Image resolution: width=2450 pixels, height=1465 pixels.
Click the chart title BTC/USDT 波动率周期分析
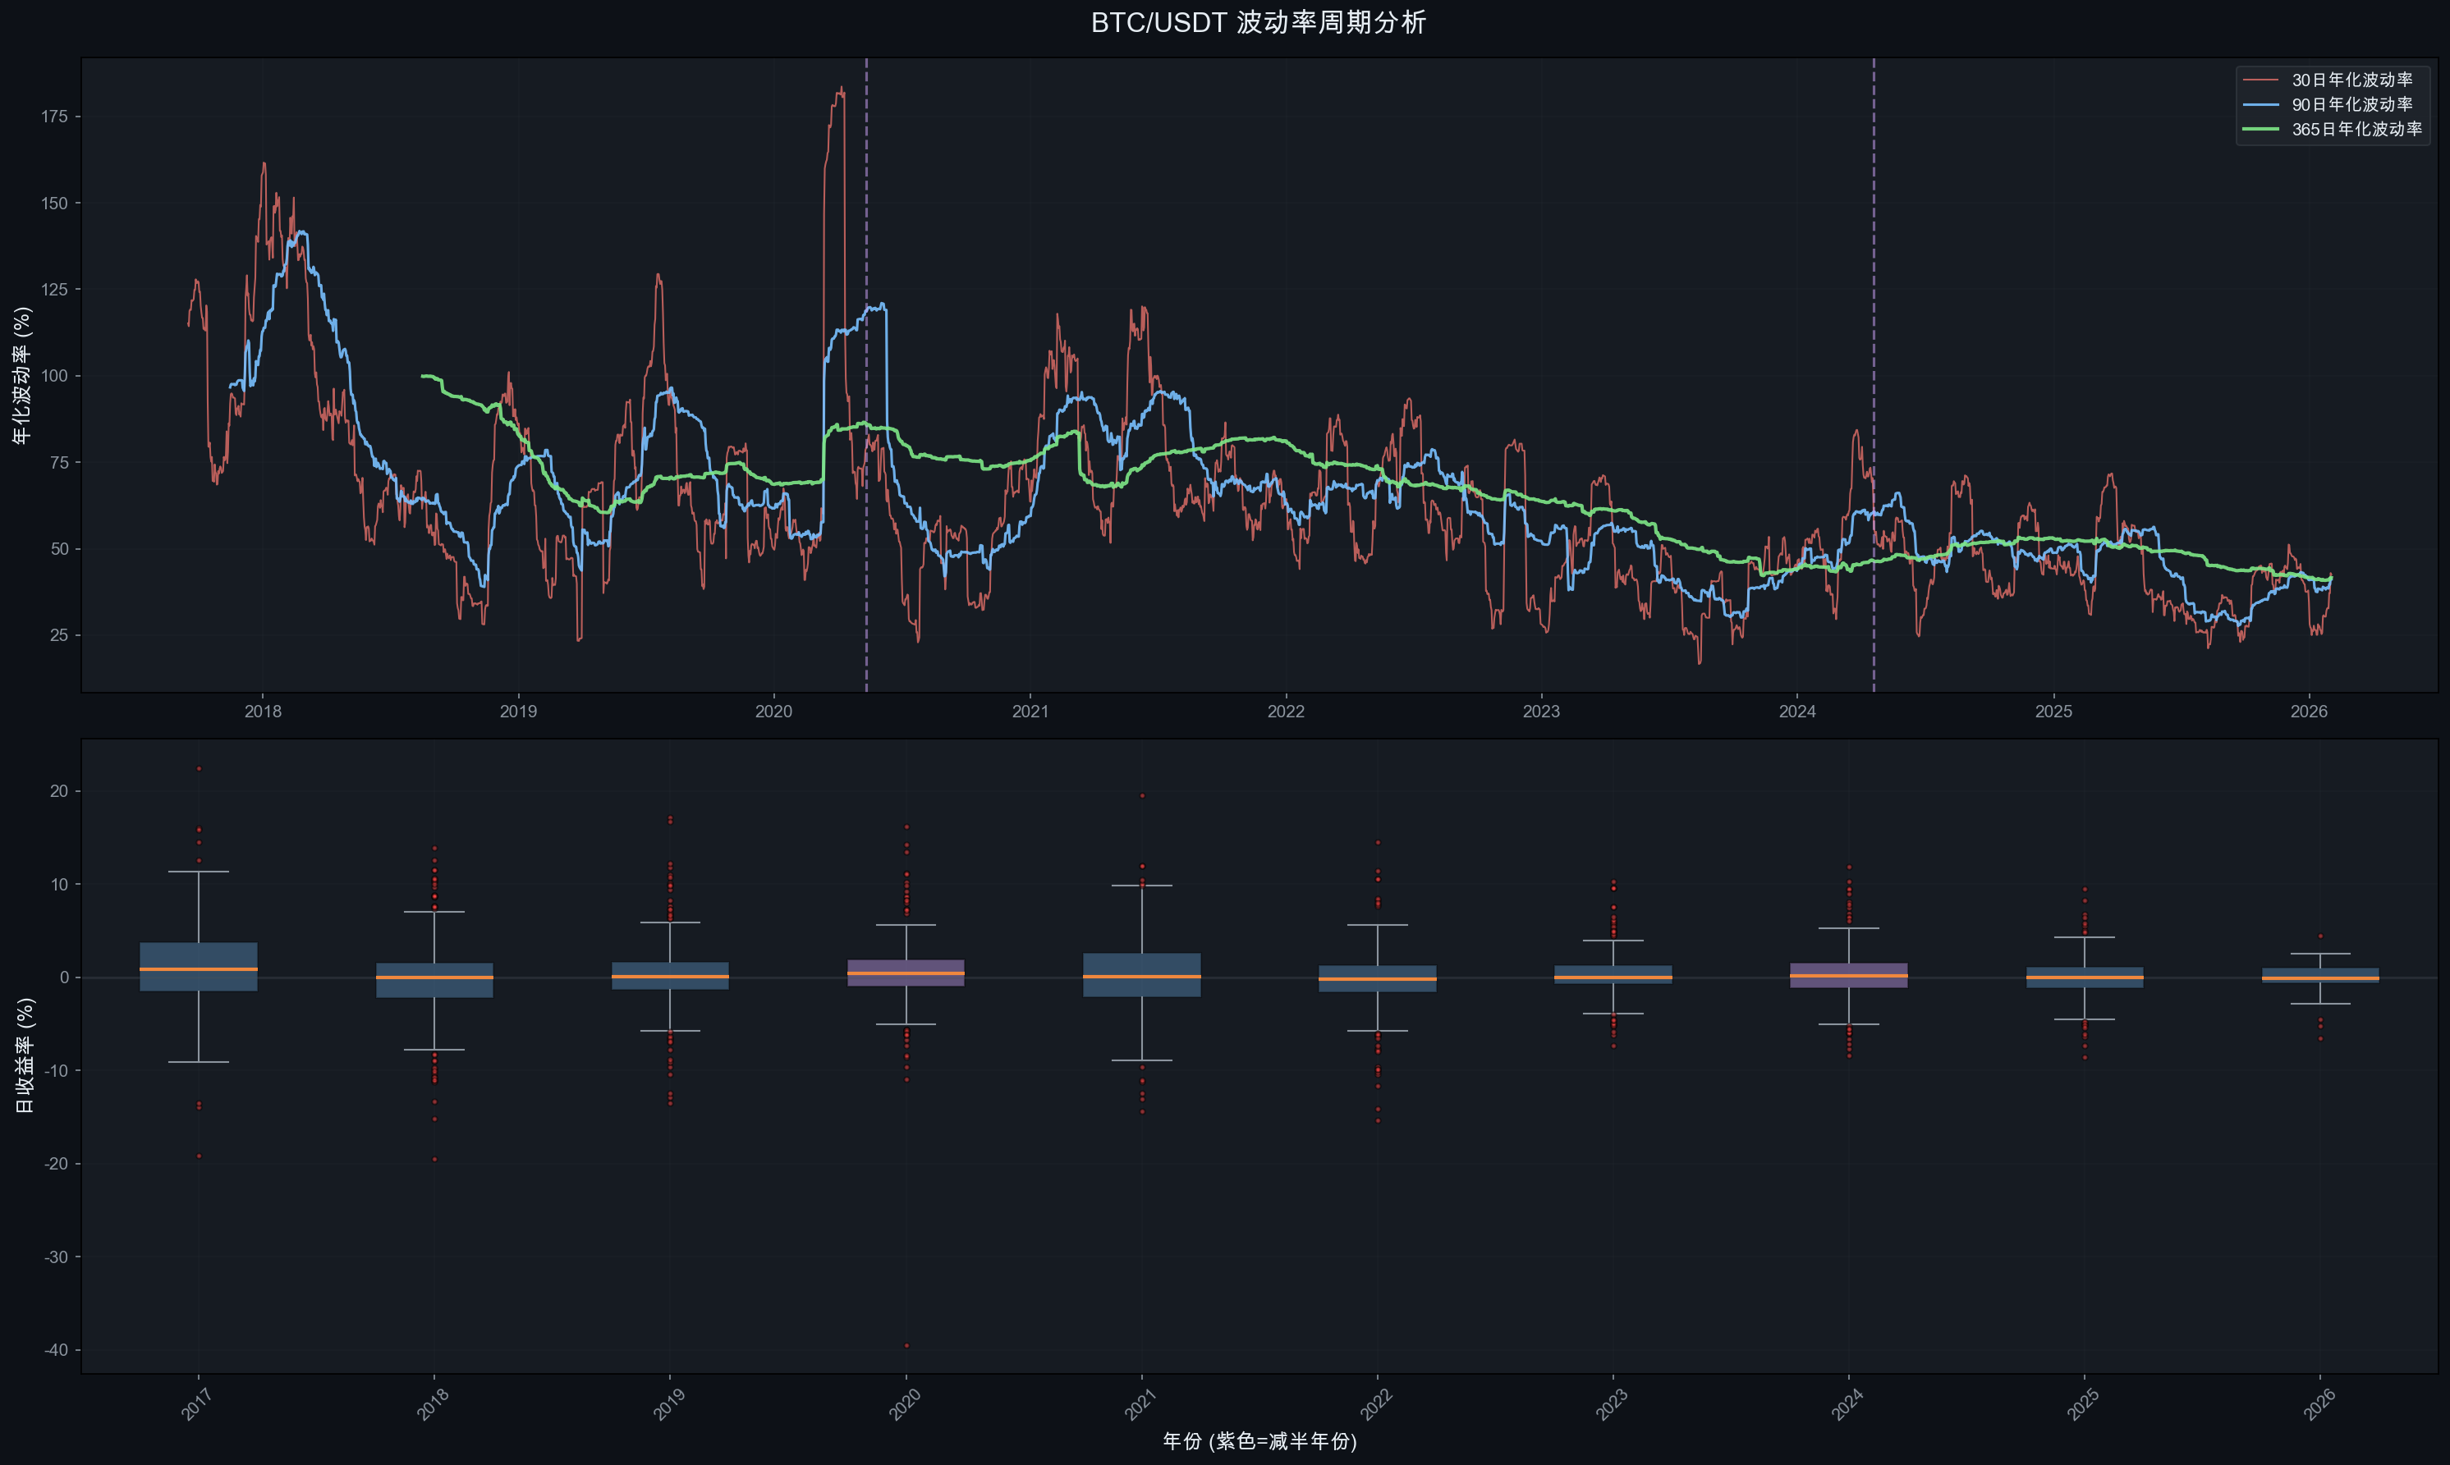[1258, 23]
